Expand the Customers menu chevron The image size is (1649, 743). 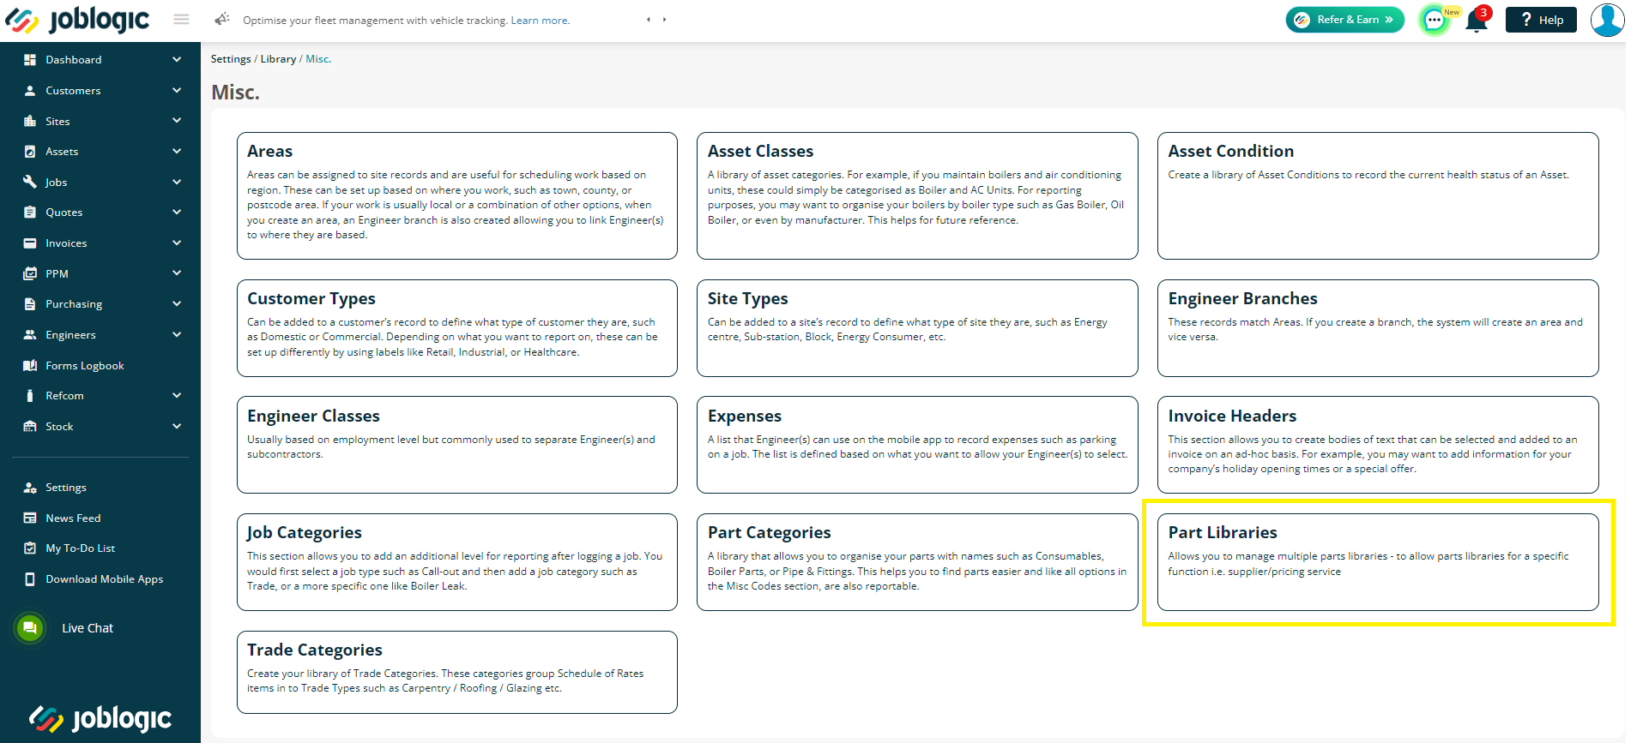tap(177, 90)
